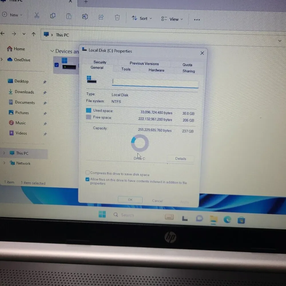Screen dimensions: 286x286
Task: Open Microsoft Store from taskbar
Action: [x=241, y=220]
